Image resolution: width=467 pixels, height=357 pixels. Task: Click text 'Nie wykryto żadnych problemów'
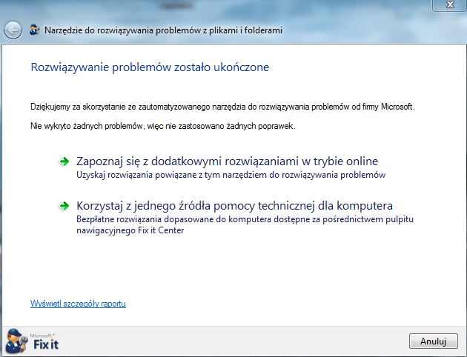point(87,126)
